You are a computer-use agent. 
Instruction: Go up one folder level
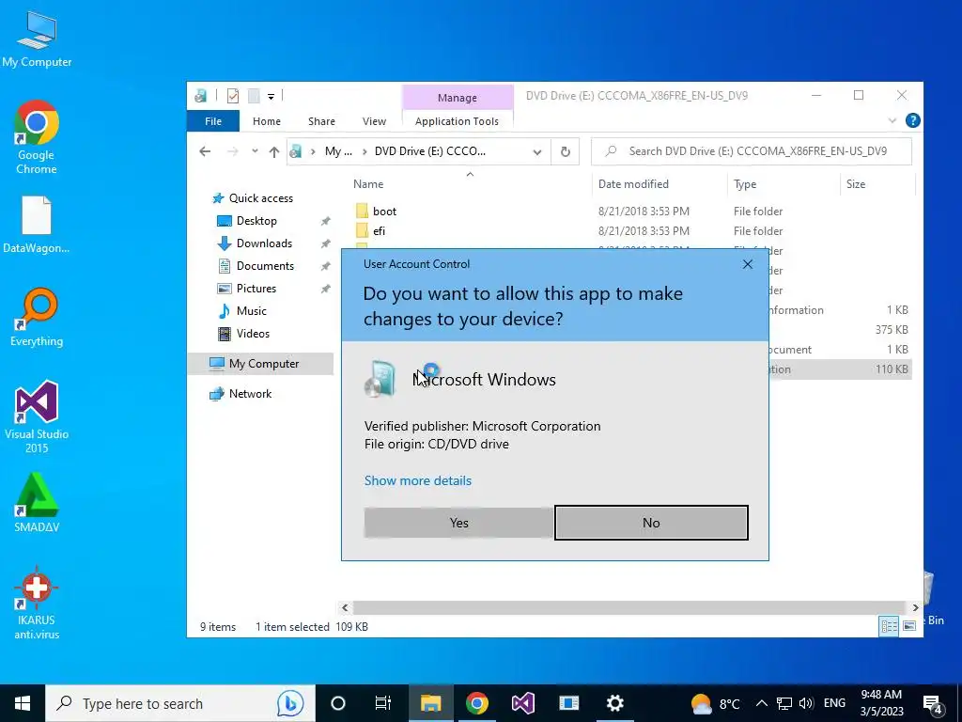click(x=273, y=151)
